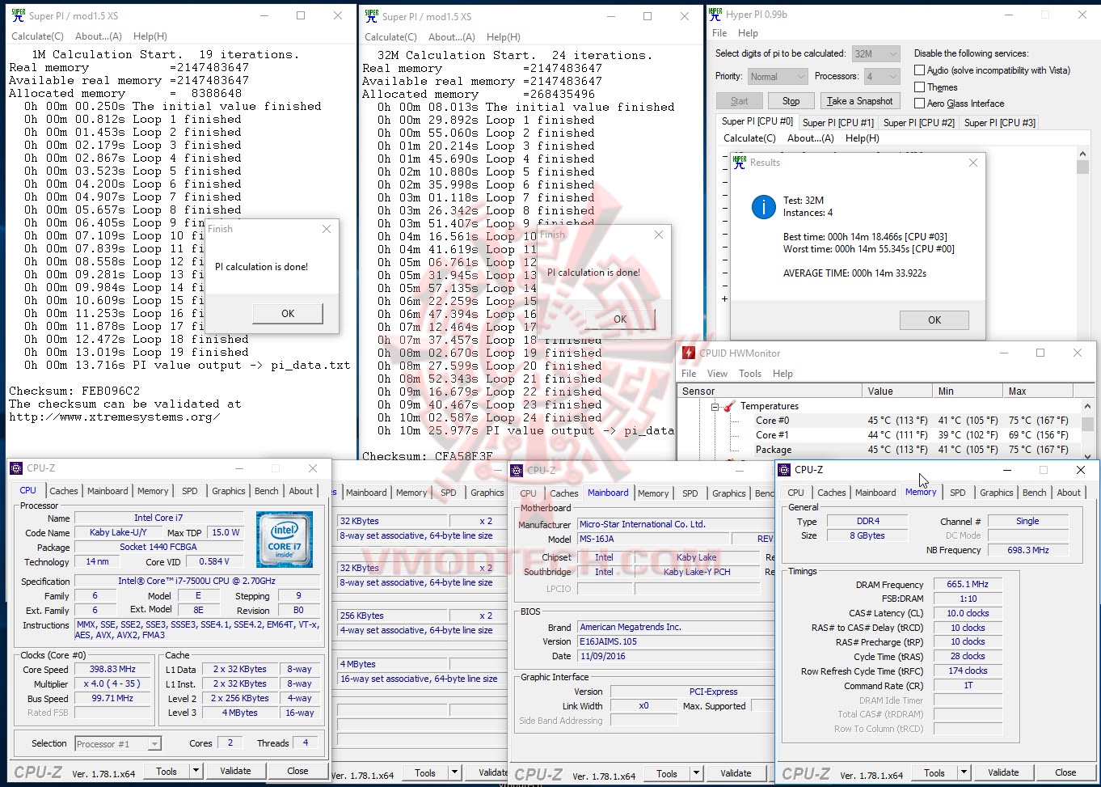1101x787 pixels.
Task: Close the Results dialog with its X button
Action: [x=973, y=163]
